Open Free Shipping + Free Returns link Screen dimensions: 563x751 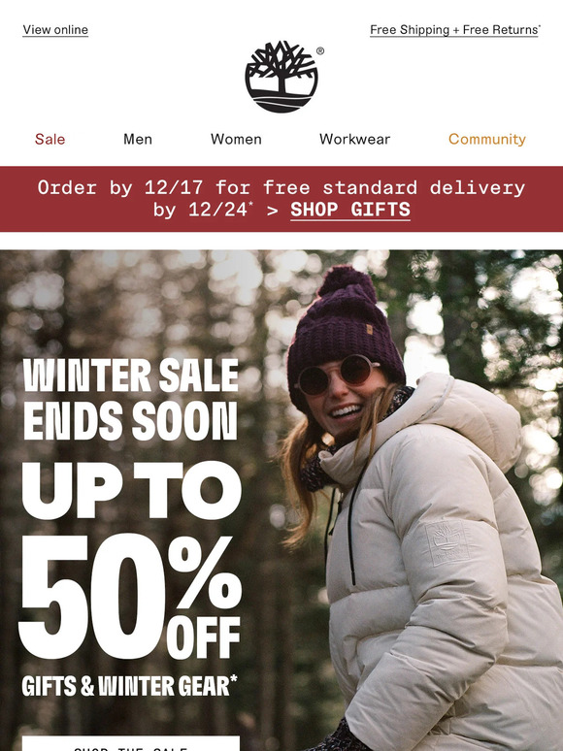coord(454,30)
